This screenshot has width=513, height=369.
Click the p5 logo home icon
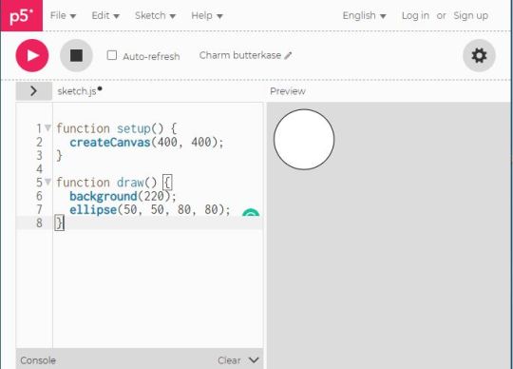(x=22, y=15)
